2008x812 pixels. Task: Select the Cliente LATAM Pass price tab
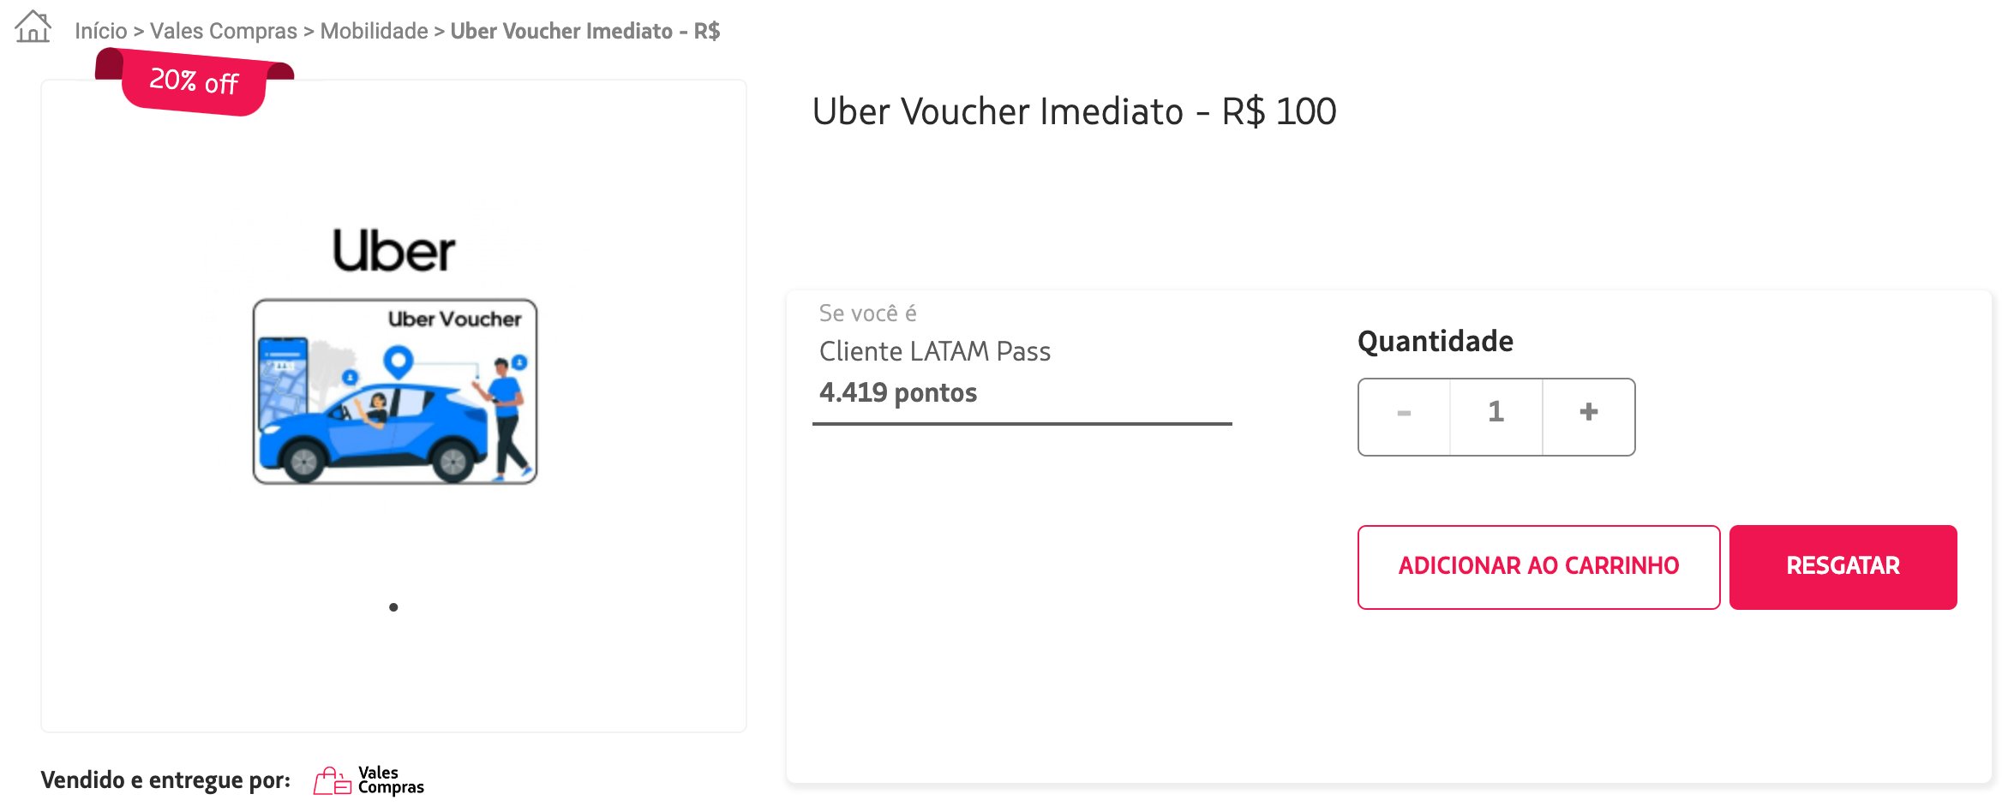(1022, 360)
